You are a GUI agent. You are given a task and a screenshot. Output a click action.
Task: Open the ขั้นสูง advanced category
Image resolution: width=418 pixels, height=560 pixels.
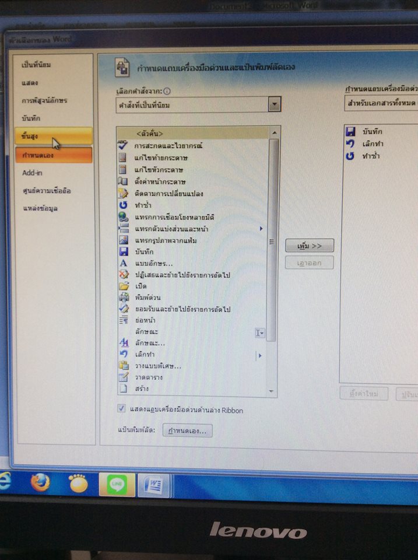(x=54, y=136)
